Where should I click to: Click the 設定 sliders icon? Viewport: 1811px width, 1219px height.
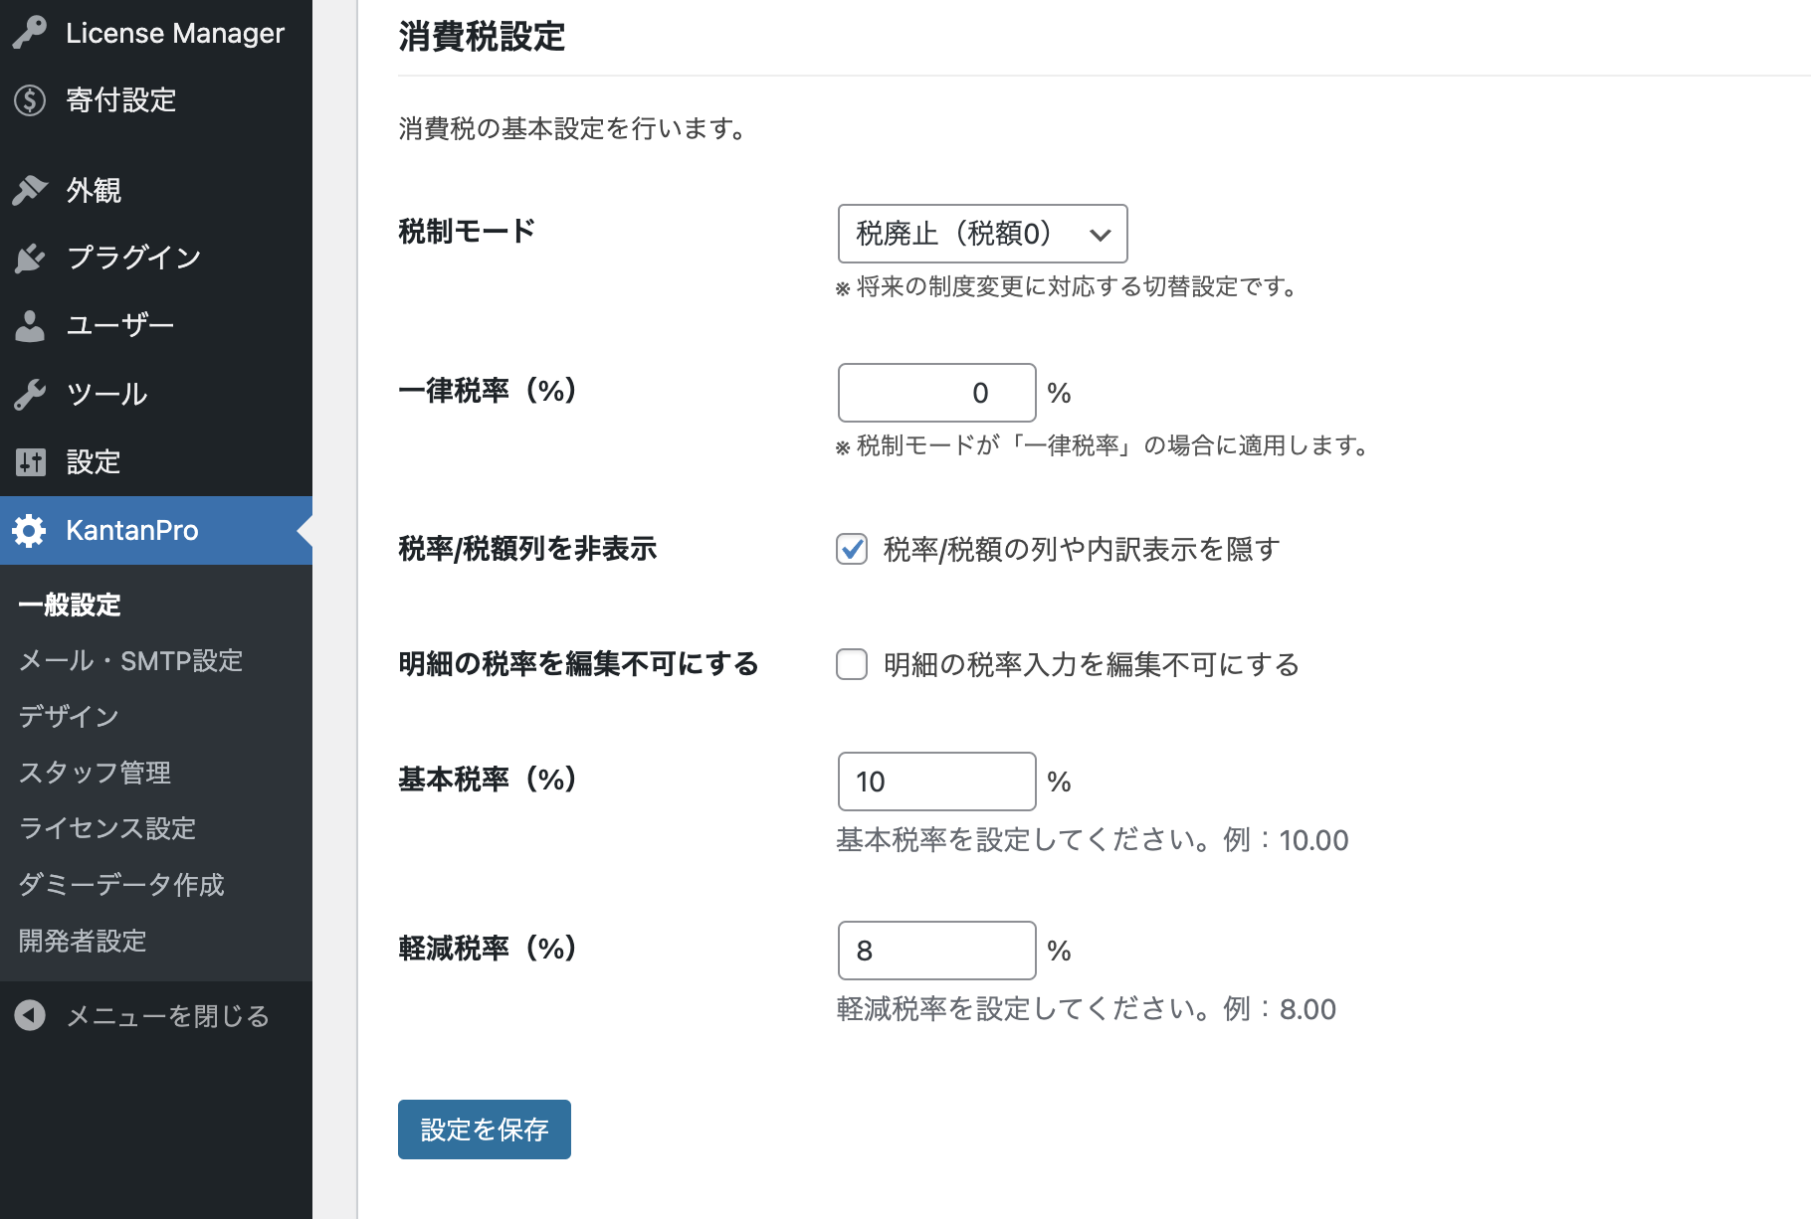tap(30, 462)
